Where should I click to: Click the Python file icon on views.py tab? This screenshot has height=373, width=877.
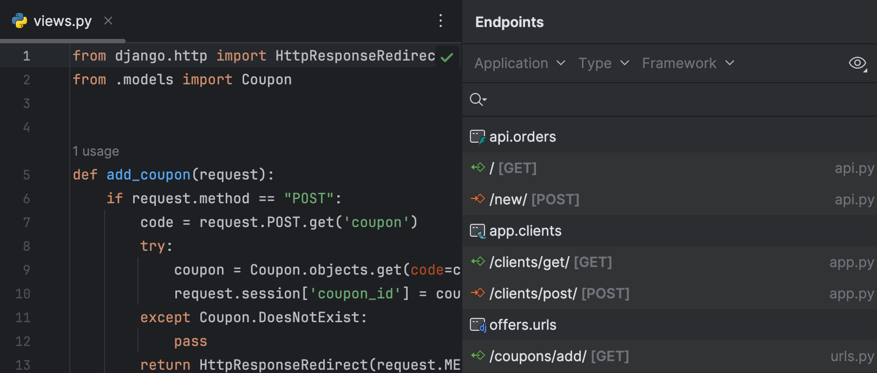pos(19,21)
